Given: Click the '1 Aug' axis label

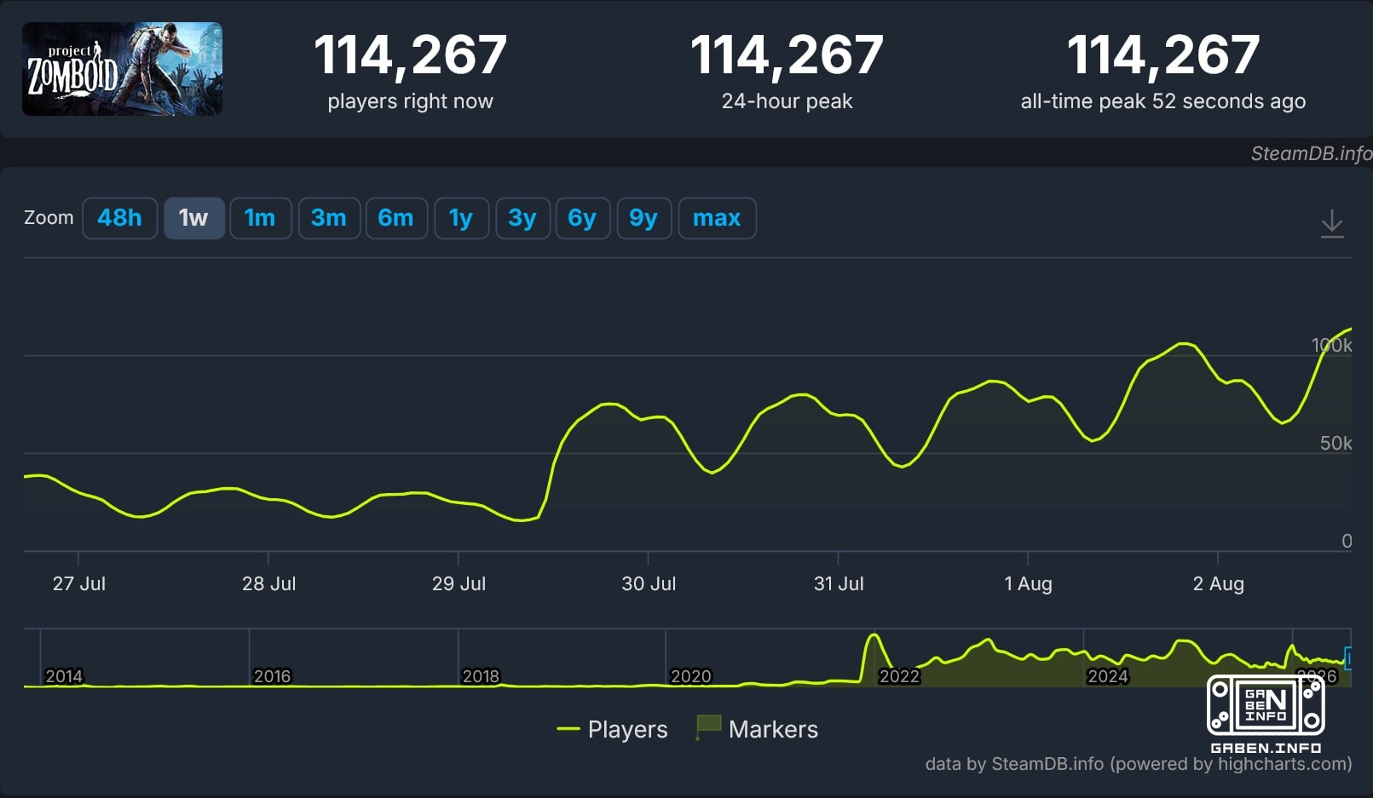Looking at the screenshot, I should 1028,583.
